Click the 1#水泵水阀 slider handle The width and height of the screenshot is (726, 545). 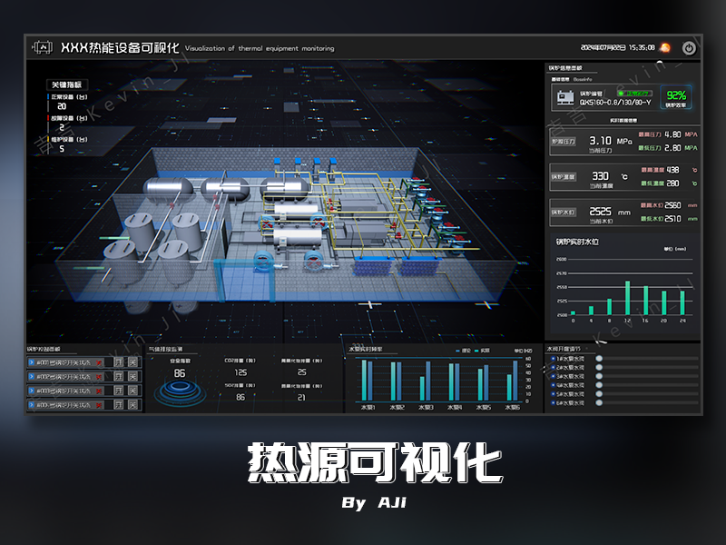600,358
